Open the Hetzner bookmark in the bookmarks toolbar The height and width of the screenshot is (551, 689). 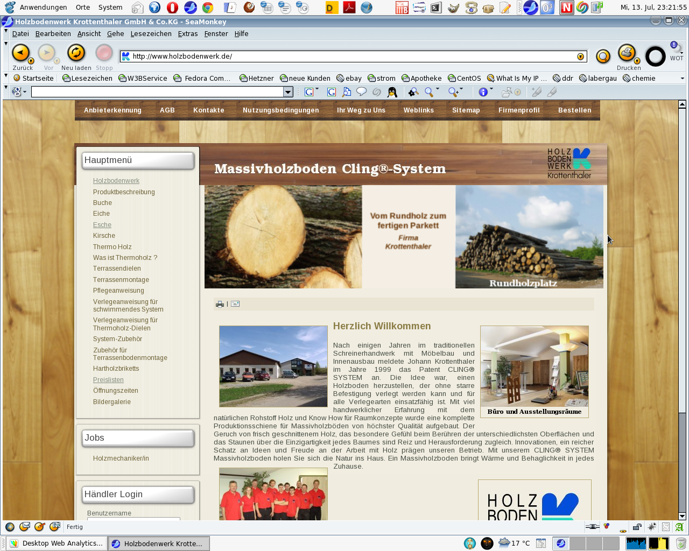[257, 79]
